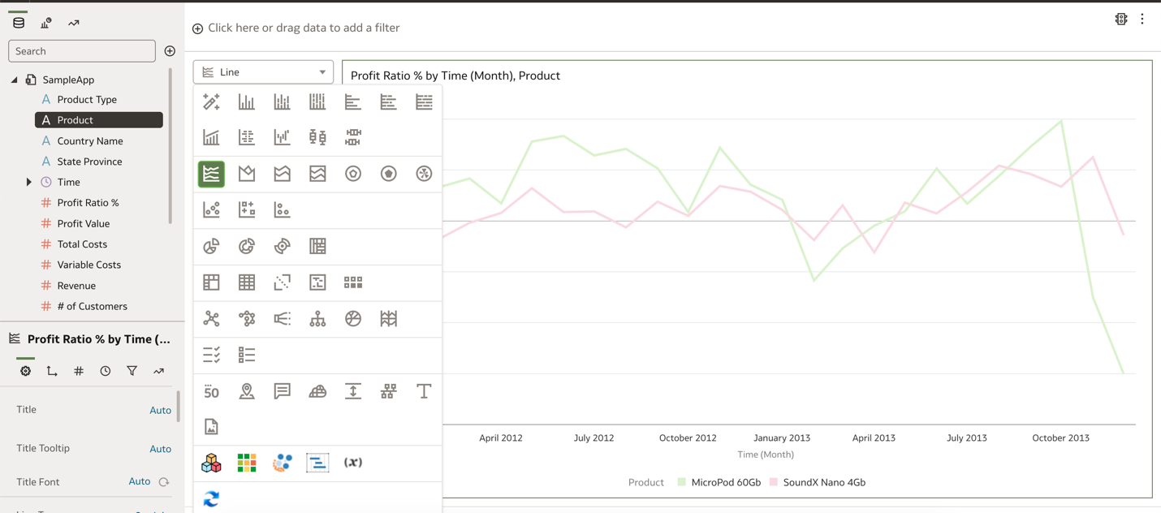The image size is (1161, 513).
Task: Expand the Time dimension in SampleApp
Action: click(30, 182)
